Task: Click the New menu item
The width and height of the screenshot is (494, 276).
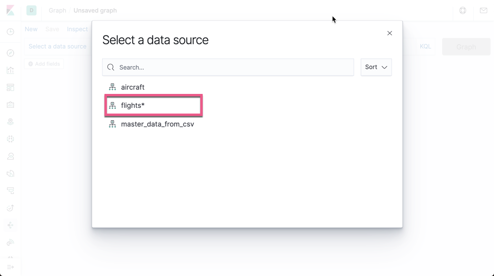Action: [31, 29]
